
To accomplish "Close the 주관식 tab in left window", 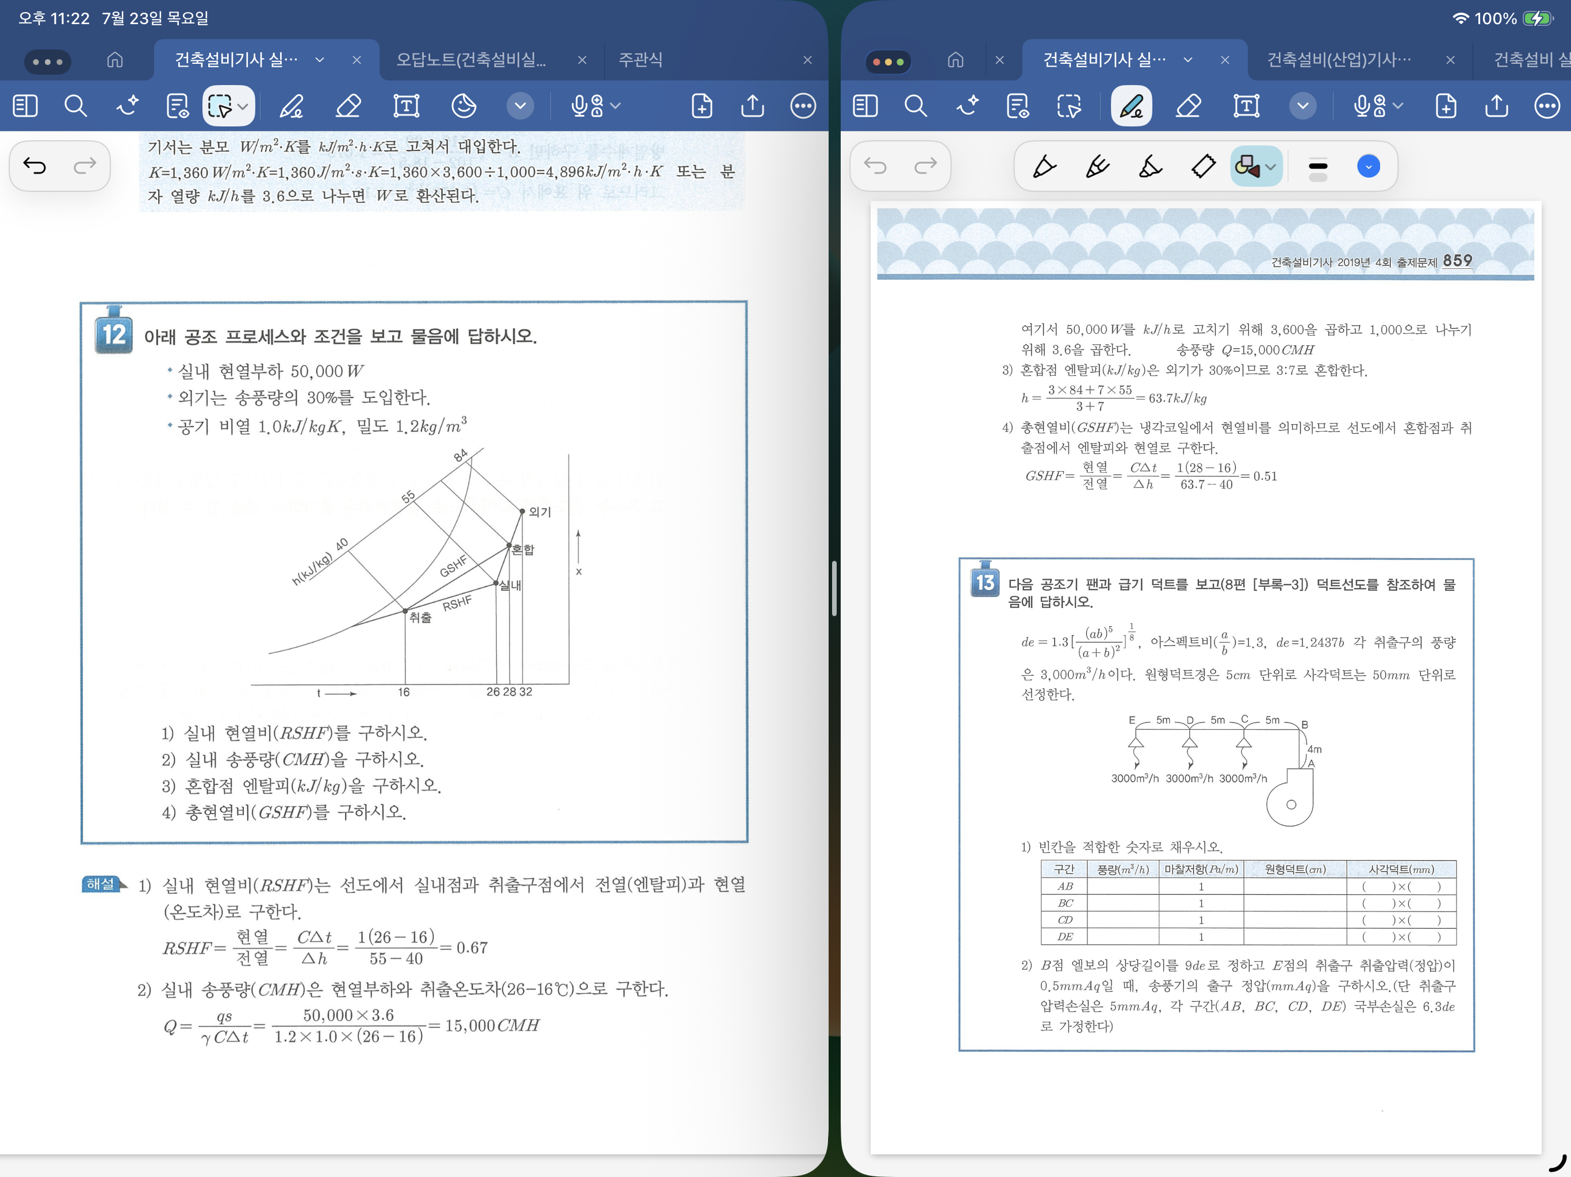I will [x=807, y=60].
